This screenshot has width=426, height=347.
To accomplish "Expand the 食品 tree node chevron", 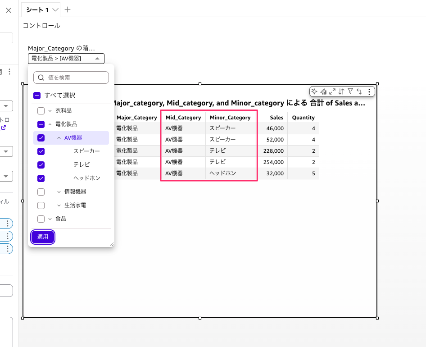I will pos(50,219).
